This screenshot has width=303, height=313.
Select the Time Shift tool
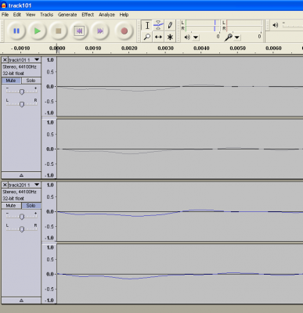(x=158, y=37)
